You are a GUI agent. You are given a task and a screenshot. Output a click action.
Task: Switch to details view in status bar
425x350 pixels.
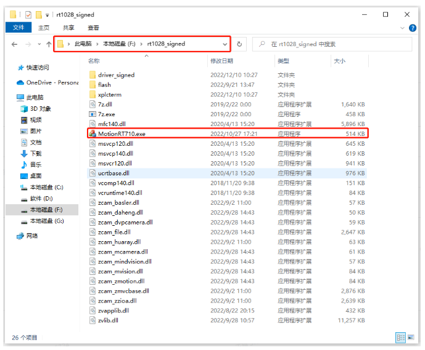[400, 337]
